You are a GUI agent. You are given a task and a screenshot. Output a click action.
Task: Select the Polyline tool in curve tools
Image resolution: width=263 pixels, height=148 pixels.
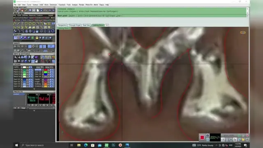(15, 23)
